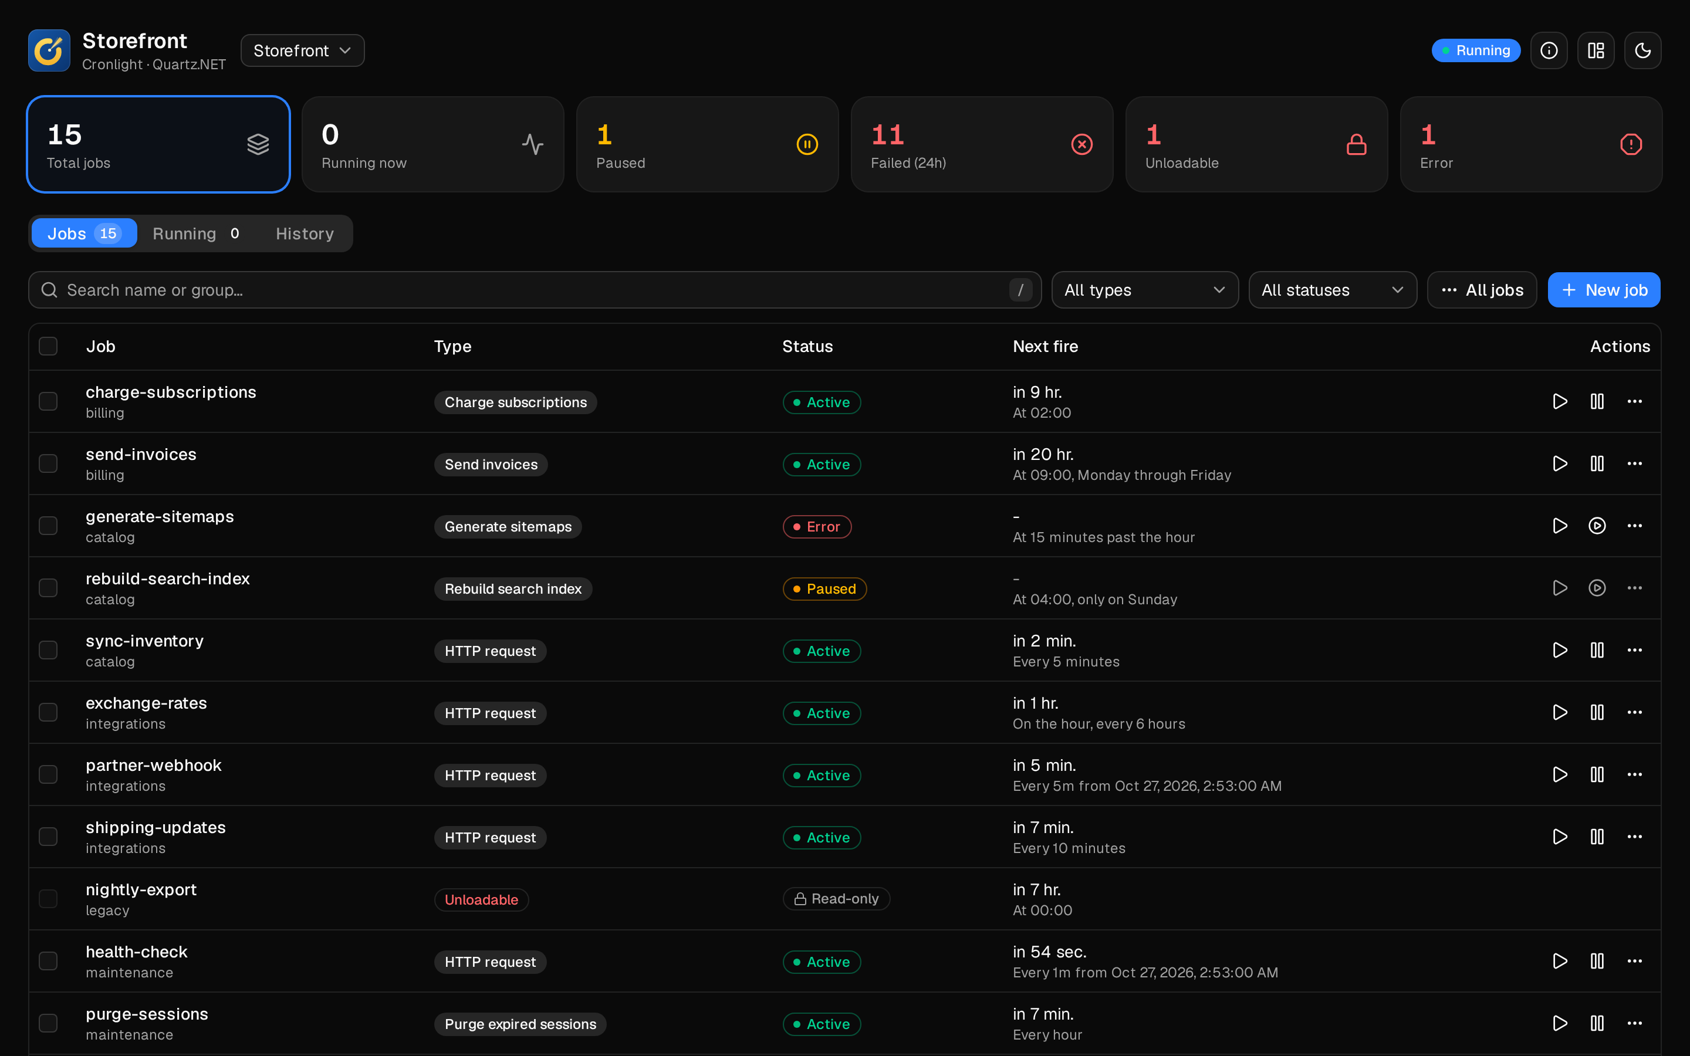
Task: Resume the rebuild-search-index job
Action: coord(1597,588)
